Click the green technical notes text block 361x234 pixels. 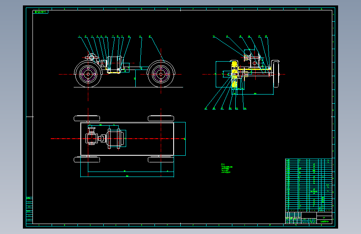(227, 168)
